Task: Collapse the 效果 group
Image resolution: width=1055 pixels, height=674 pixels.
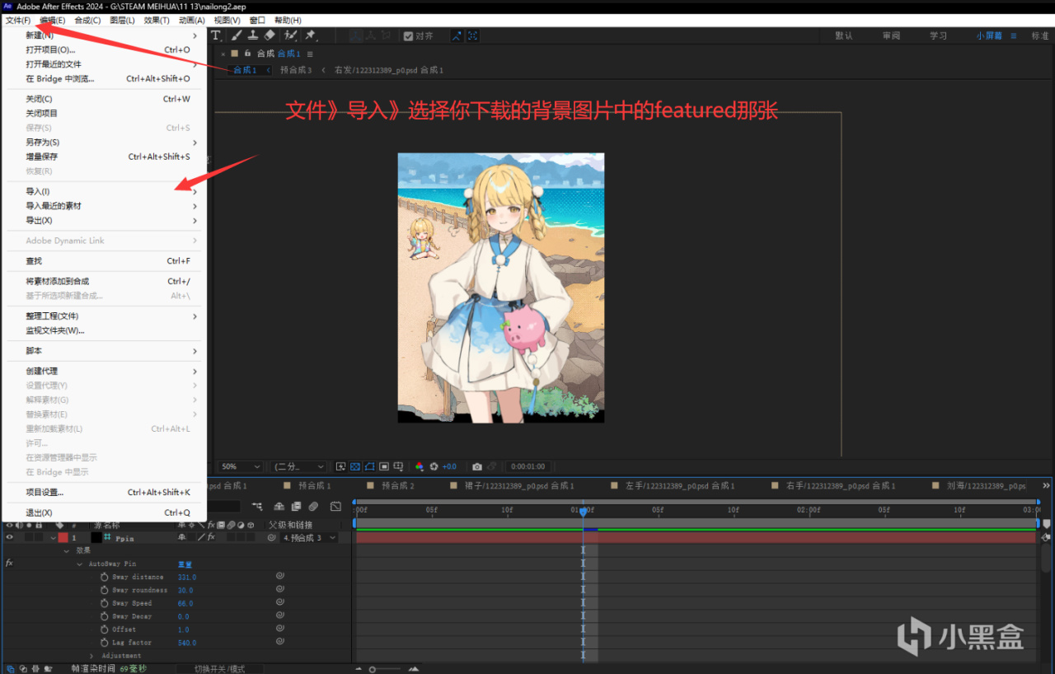Action: point(68,550)
